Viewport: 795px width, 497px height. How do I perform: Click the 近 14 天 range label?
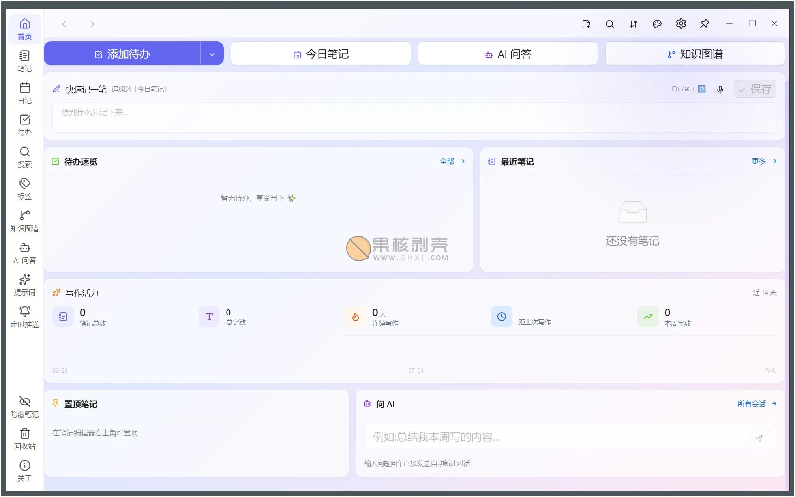[x=764, y=293]
